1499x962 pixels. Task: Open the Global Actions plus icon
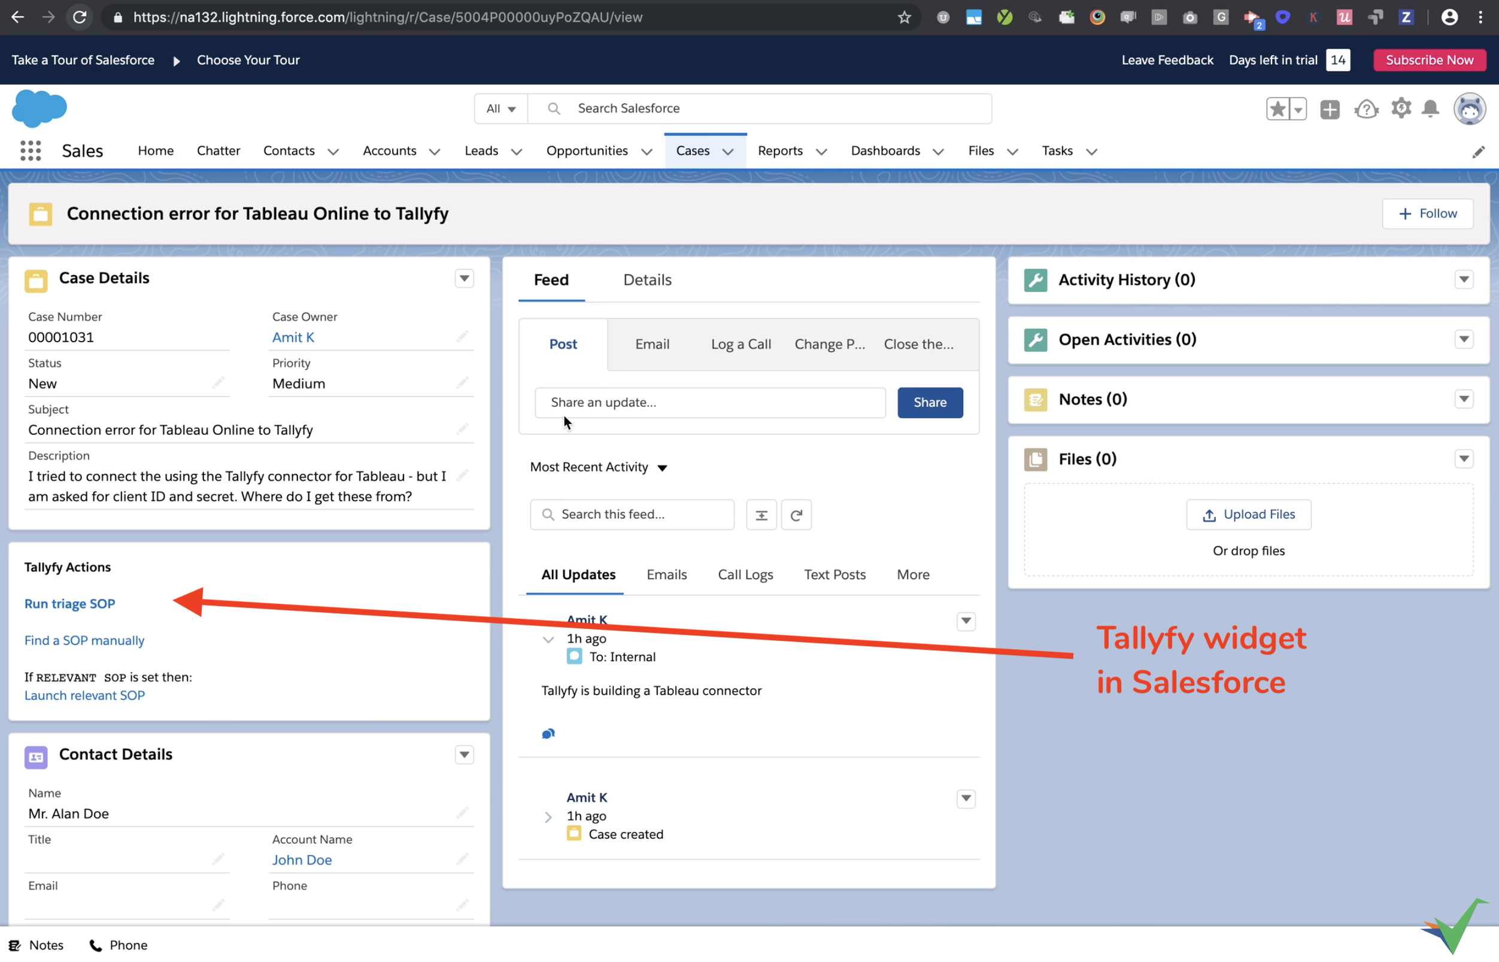pos(1330,109)
